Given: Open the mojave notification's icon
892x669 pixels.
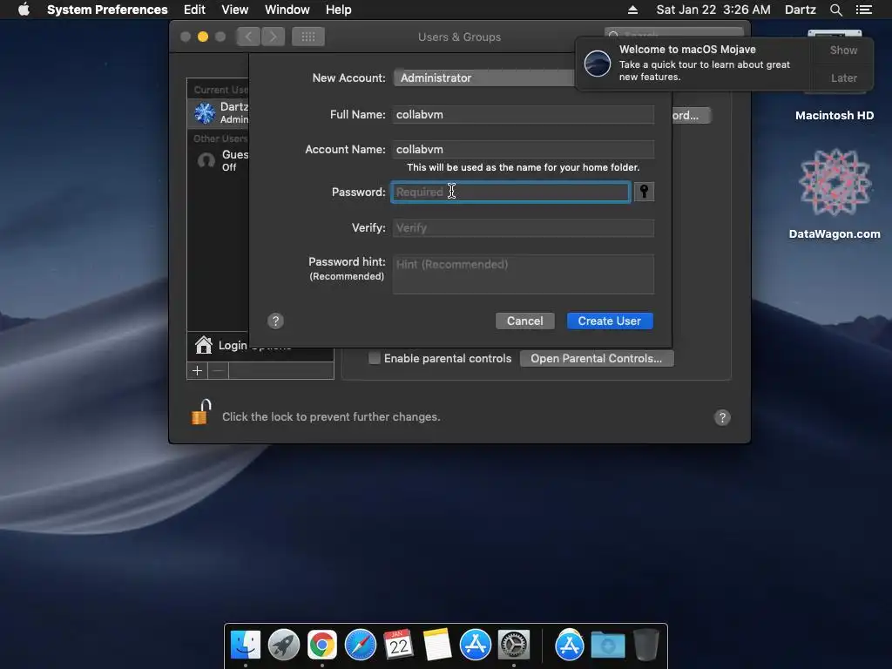Looking at the screenshot, I should tap(598, 63).
